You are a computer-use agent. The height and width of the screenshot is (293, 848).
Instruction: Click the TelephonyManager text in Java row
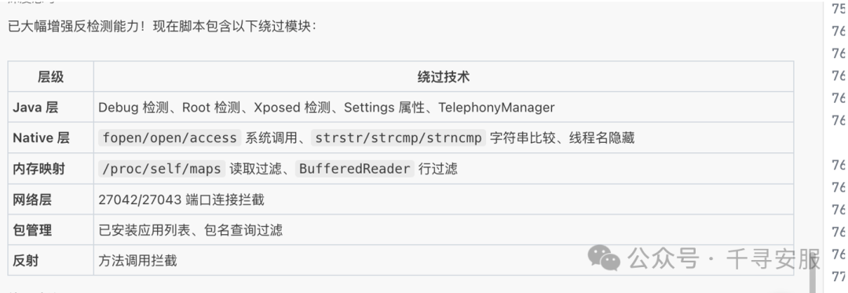coord(496,108)
